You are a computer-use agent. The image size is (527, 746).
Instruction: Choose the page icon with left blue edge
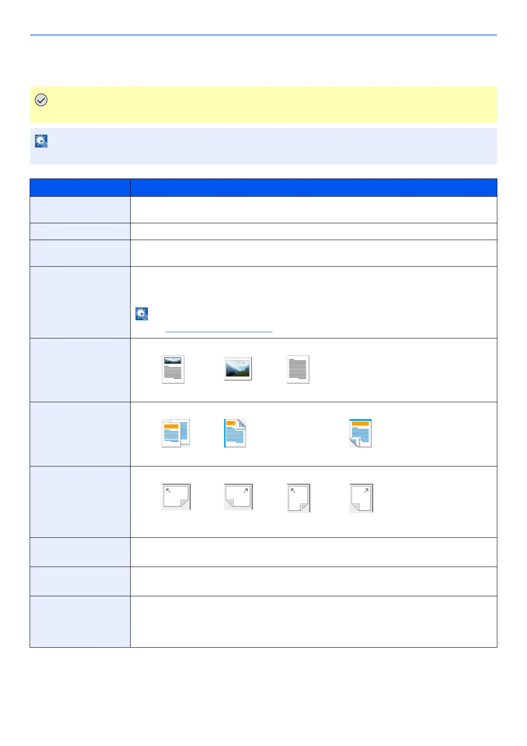[235, 433]
